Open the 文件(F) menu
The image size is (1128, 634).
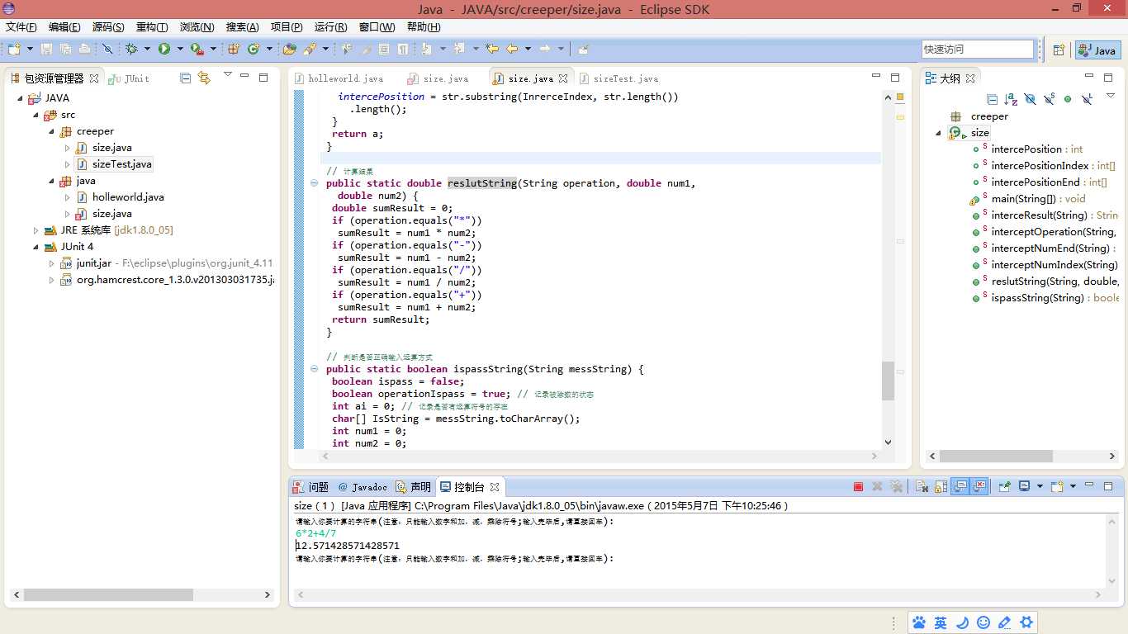tap(21, 27)
